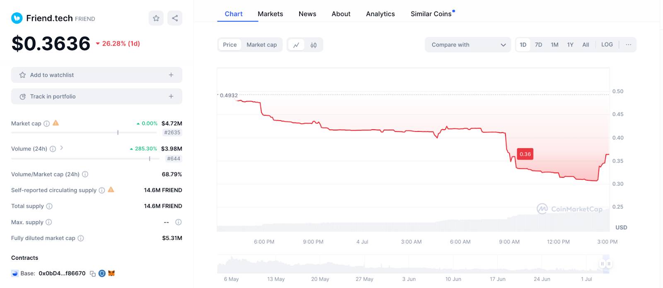Expand Volume (24h) details chevron
This screenshot has height=288, width=663.
(x=61, y=148)
